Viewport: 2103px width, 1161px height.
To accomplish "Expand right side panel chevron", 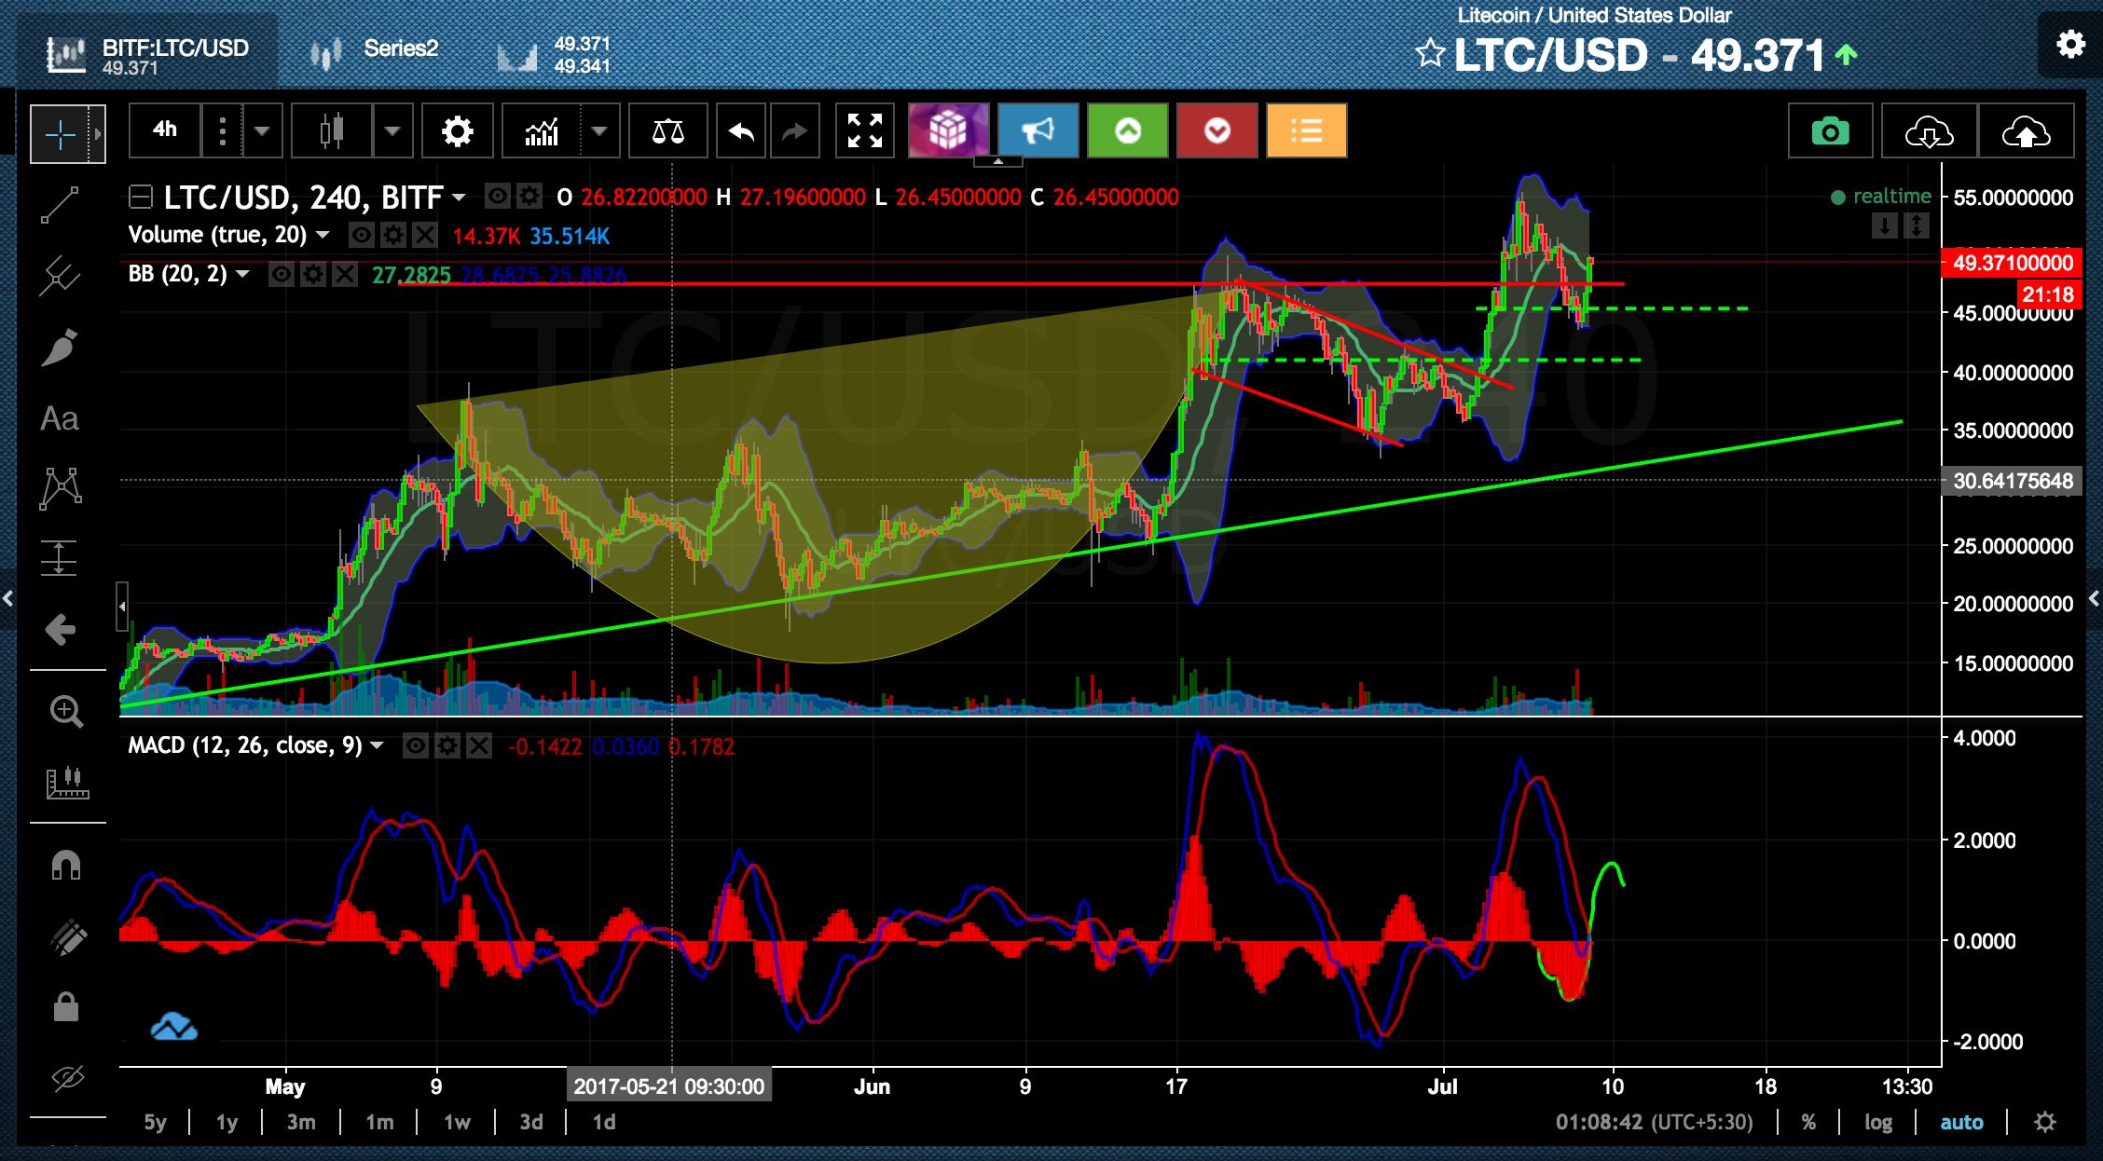I will [2095, 598].
